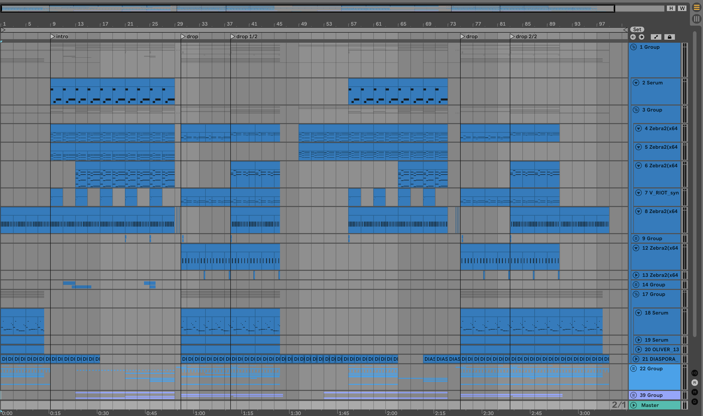This screenshot has width=703, height=416.
Task: Click the Arrangement view selector icon
Action: click(x=696, y=8)
